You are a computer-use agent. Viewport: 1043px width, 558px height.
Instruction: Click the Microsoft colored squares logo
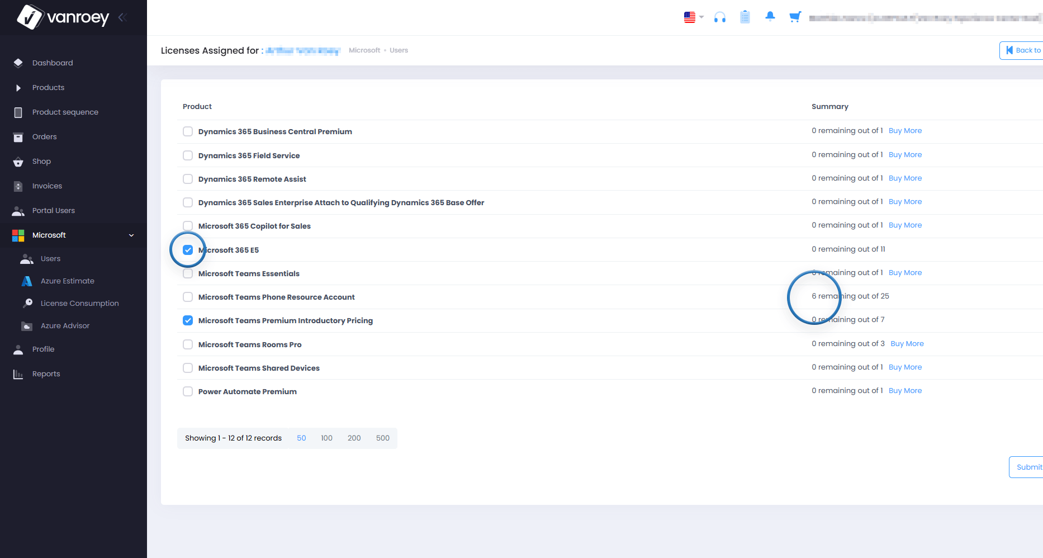pyautogui.click(x=18, y=235)
